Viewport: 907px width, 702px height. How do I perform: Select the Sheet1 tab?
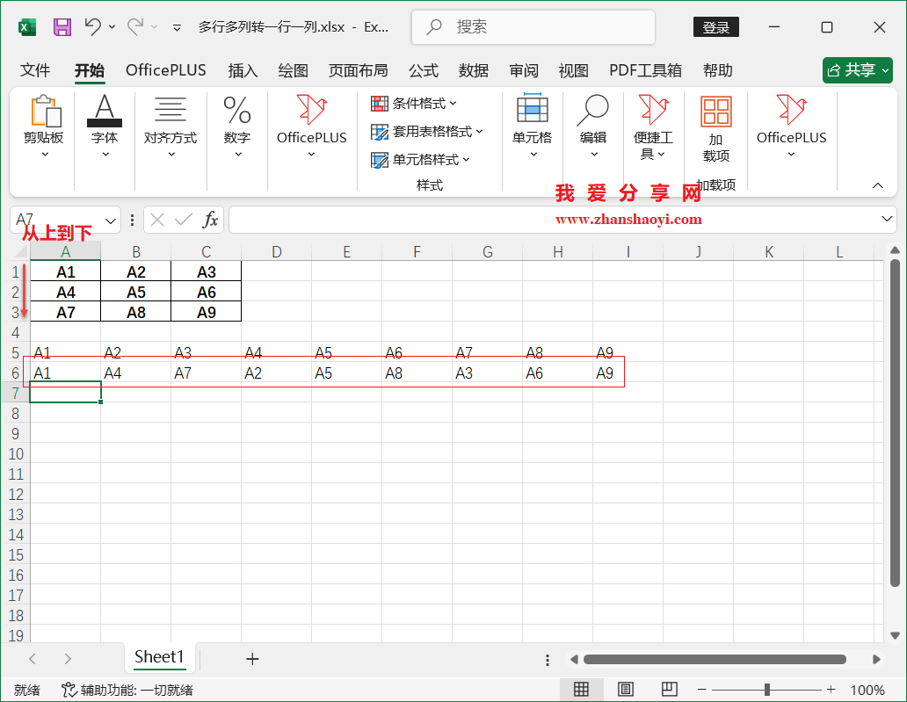pos(160,657)
